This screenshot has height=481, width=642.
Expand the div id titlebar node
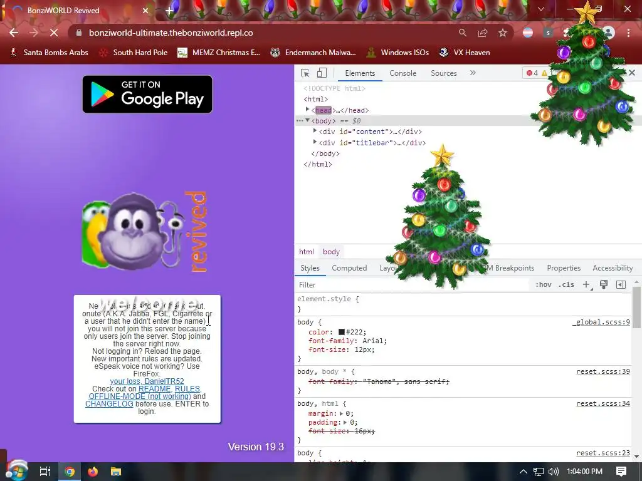tap(315, 142)
